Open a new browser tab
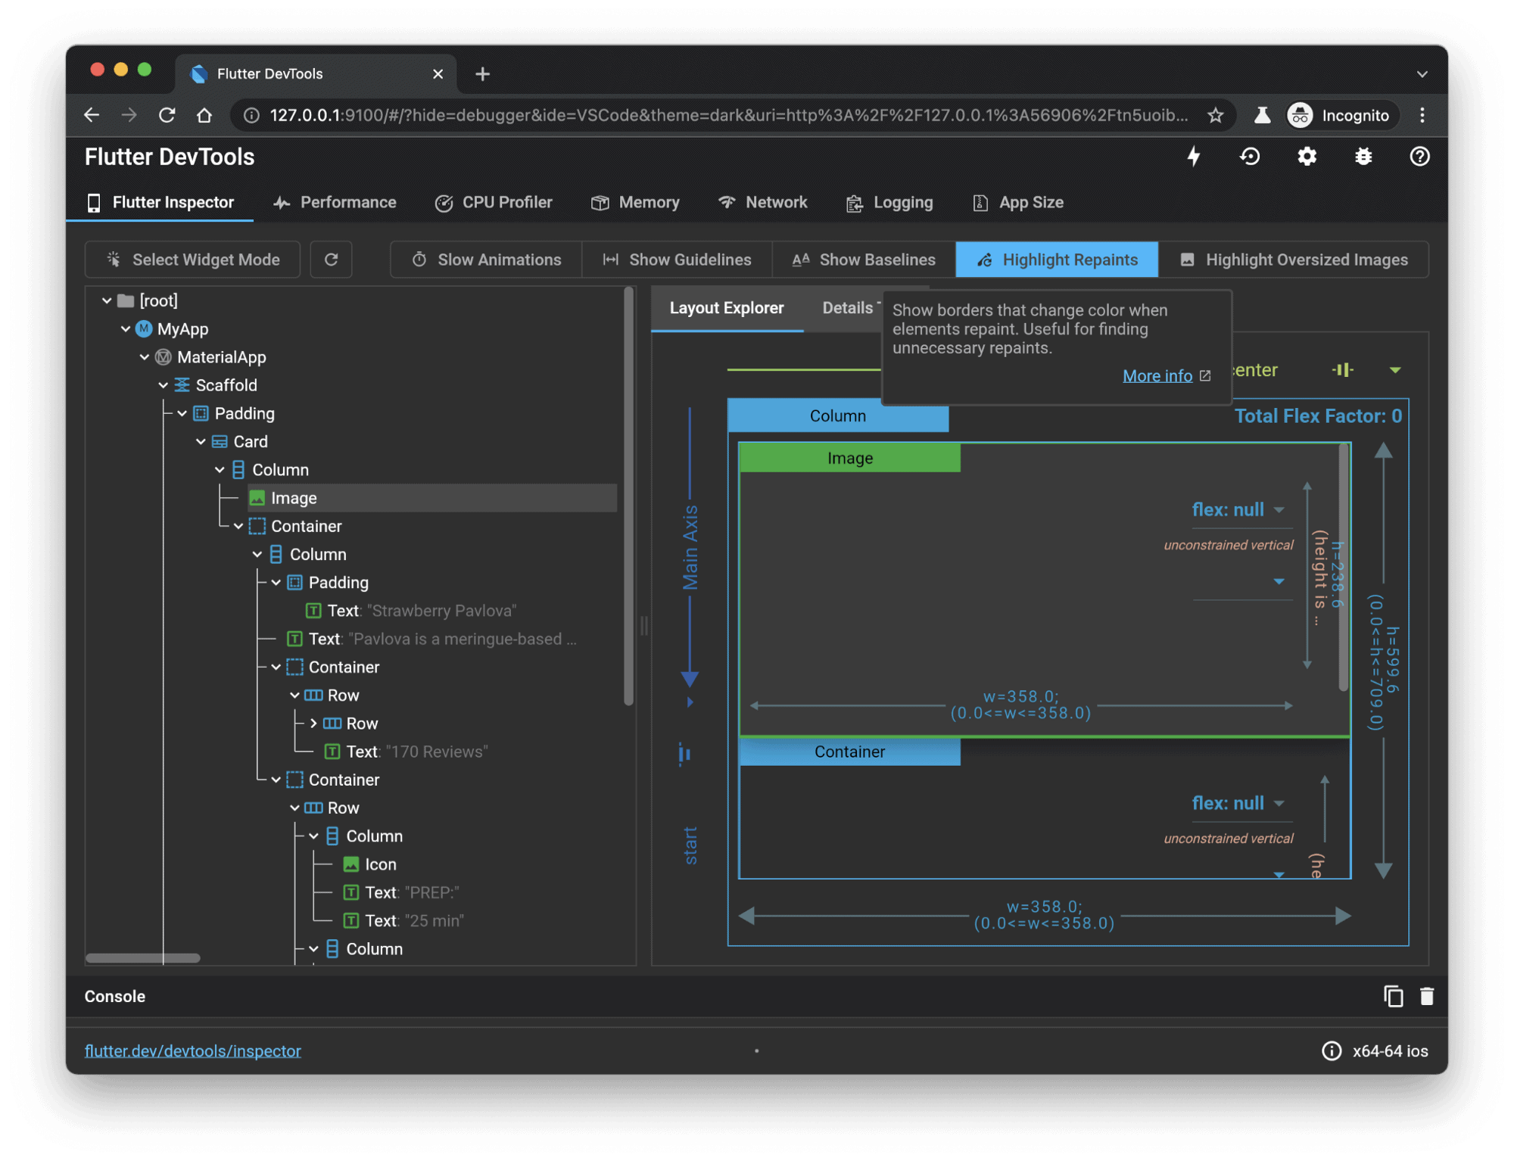Image resolution: width=1514 pixels, height=1161 pixels. pos(482,73)
